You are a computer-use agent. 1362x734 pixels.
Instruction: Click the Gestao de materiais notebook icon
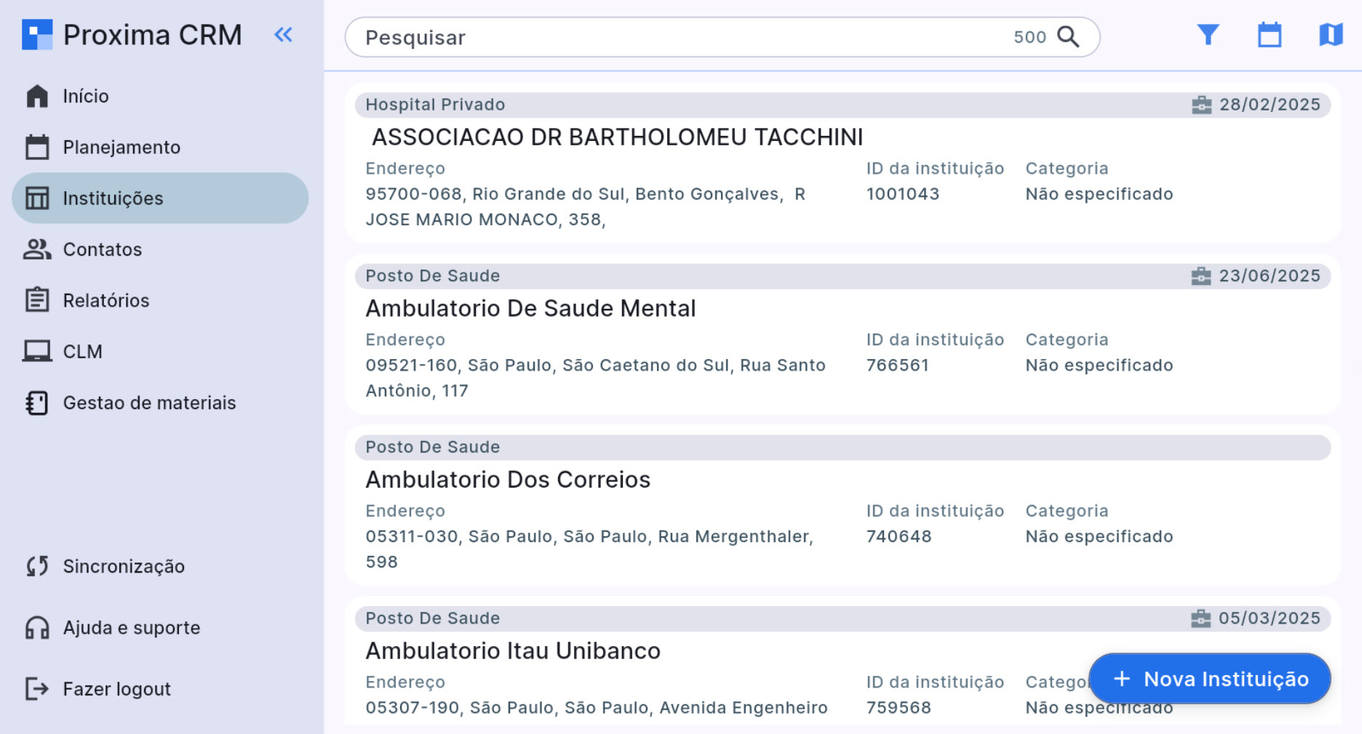(x=37, y=403)
